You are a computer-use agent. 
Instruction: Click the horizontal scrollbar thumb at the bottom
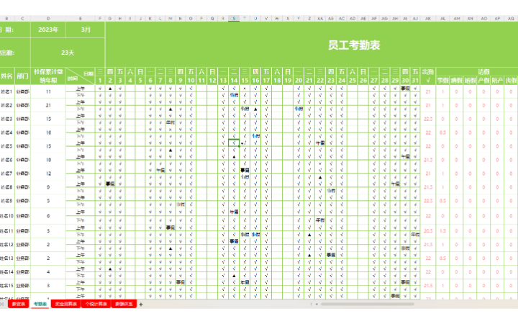pos(367,304)
